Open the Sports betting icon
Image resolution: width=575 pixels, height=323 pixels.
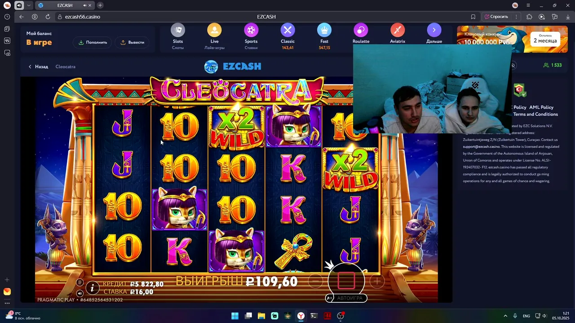pyautogui.click(x=251, y=31)
